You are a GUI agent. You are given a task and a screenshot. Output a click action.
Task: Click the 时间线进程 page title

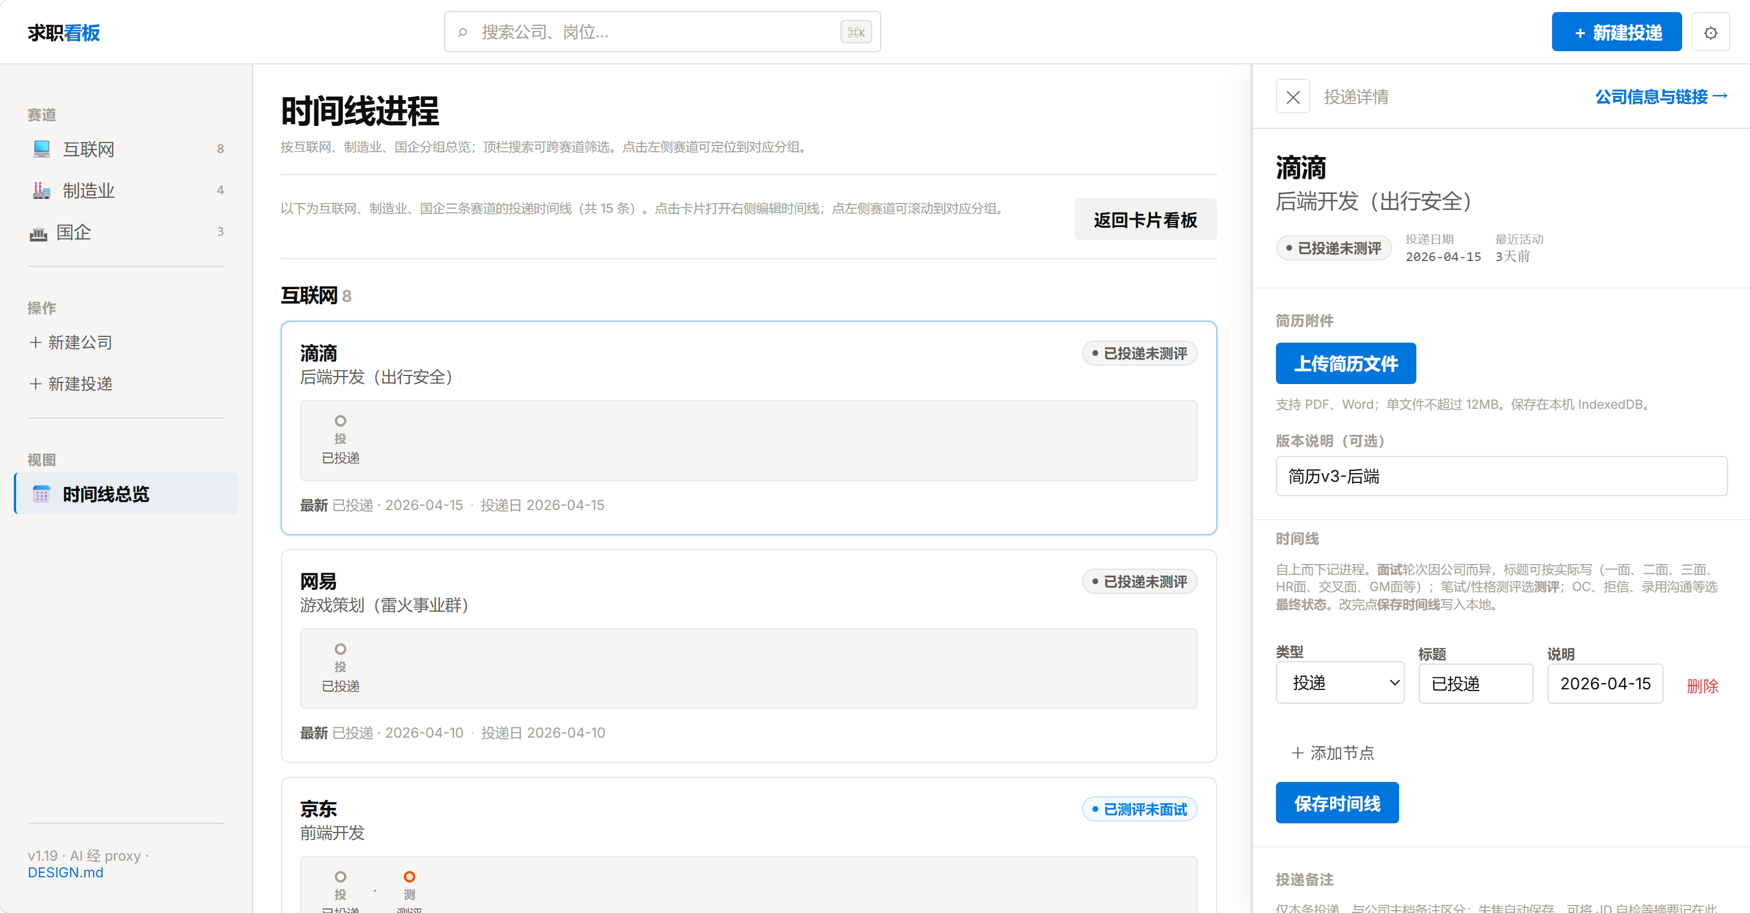click(360, 110)
